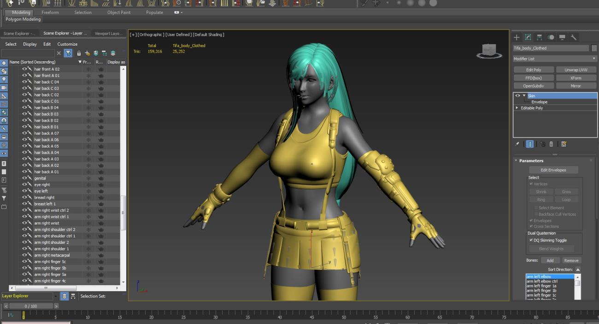Image resolution: width=599 pixels, height=324 pixels.
Task: Toggle Display Bones filter icon
Action: [x=4, y=129]
